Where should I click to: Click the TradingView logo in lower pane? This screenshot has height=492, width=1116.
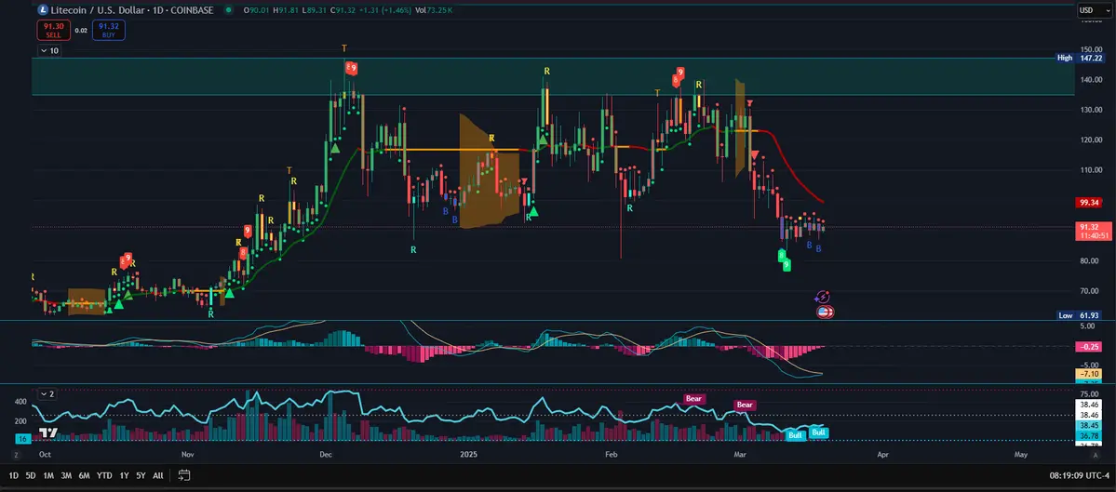[48, 432]
